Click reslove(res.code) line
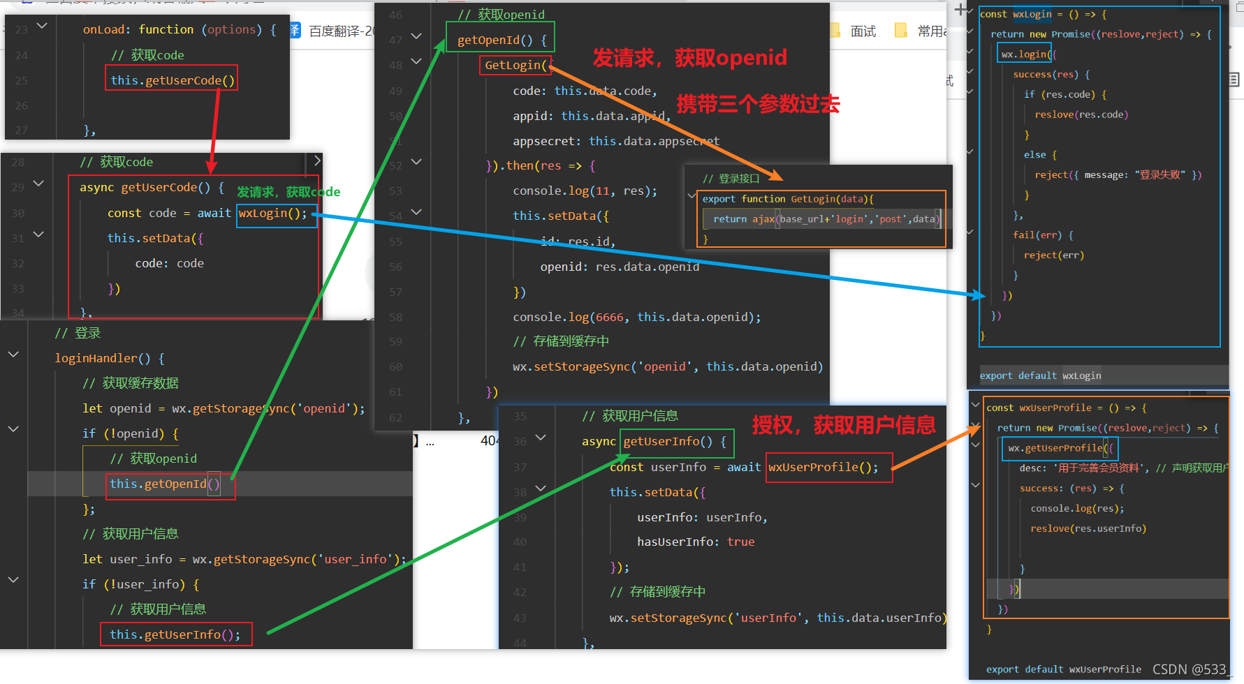Viewport: 1244px width, 684px height. 1081,115
